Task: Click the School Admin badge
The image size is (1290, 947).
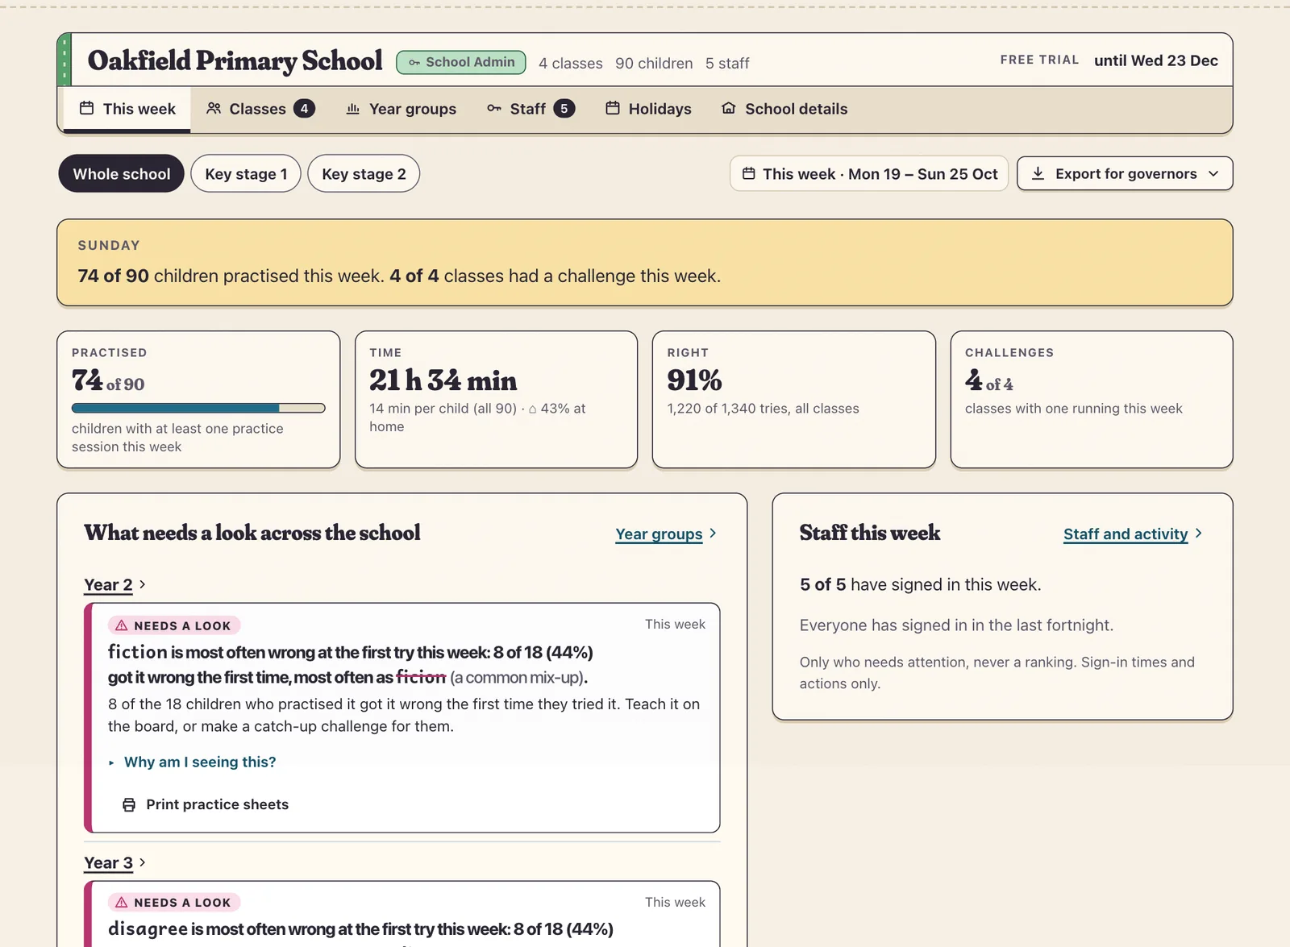Action: [461, 62]
